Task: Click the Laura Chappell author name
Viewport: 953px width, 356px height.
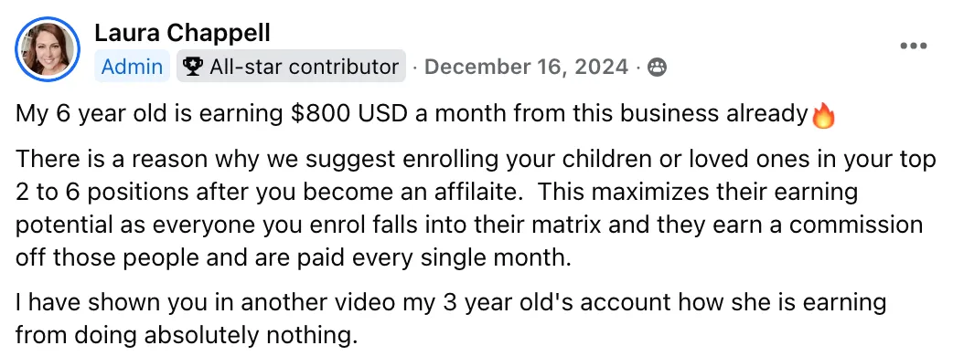Action: coord(182,33)
